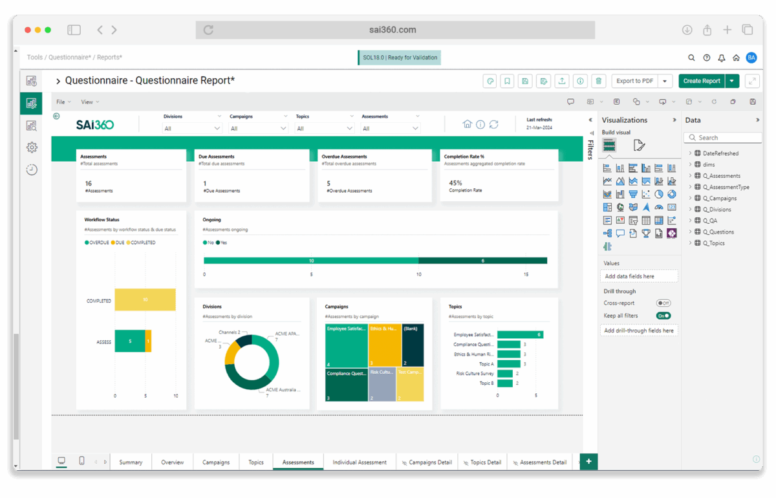Screen dimensions: 776x498
Task: Select the scatter chart visualization icon
Action: (646, 194)
